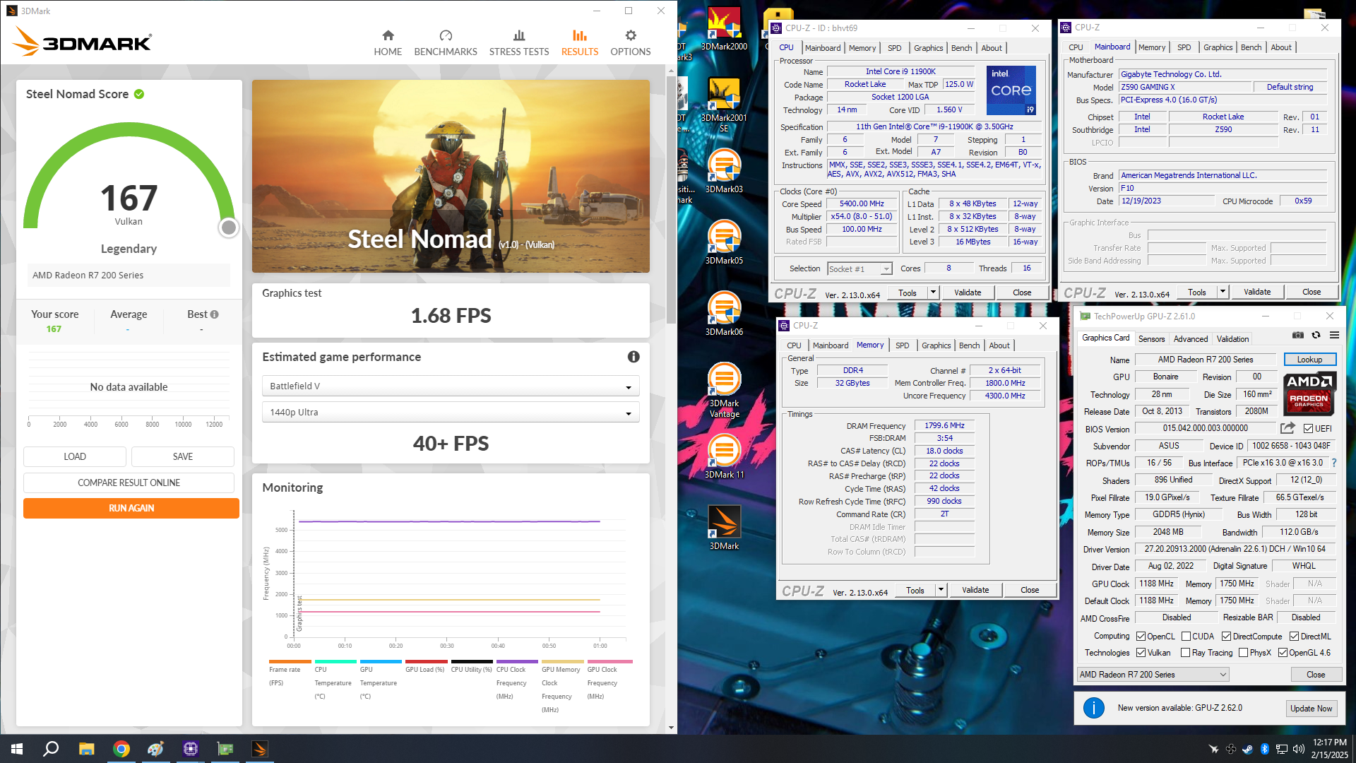Open the 3DMark2000 desktop shortcut
Image resolution: width=1356 pixels, height=763 pixels.
[724, 29]
